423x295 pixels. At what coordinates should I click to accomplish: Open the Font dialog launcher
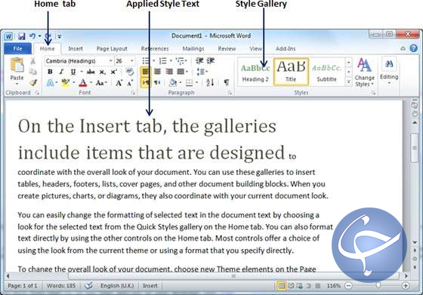tap(133, 93)
